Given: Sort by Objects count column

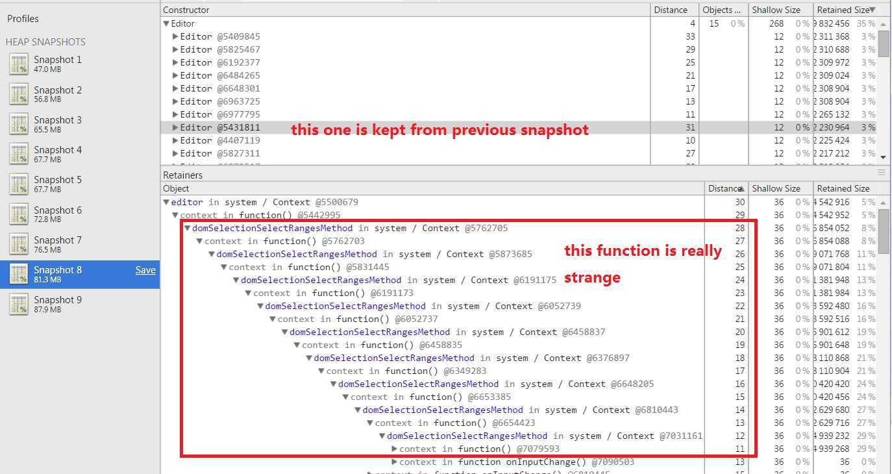Looking at the screenshot, I should (x=723, y=10).
